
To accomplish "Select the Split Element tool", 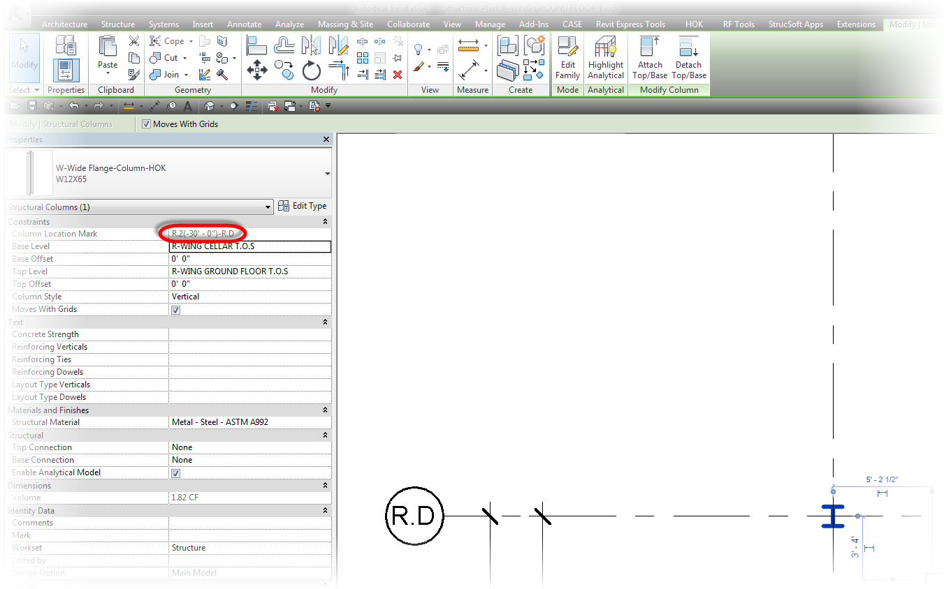I will tap(363, 41).
